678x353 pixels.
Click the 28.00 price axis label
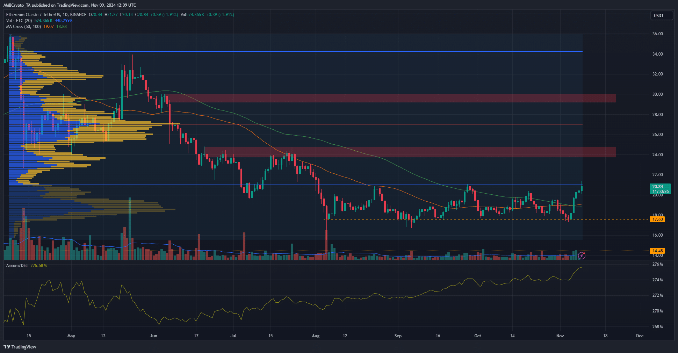tap(657, 115)
